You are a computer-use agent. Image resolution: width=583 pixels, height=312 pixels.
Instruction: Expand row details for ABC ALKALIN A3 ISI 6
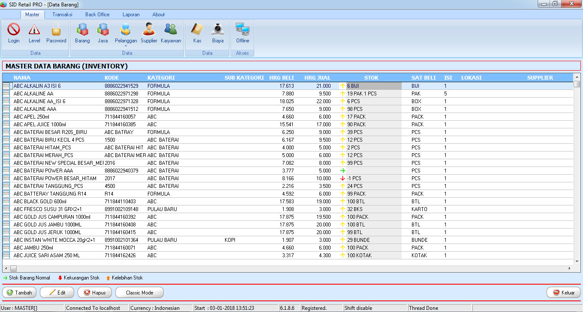(6, 86)
